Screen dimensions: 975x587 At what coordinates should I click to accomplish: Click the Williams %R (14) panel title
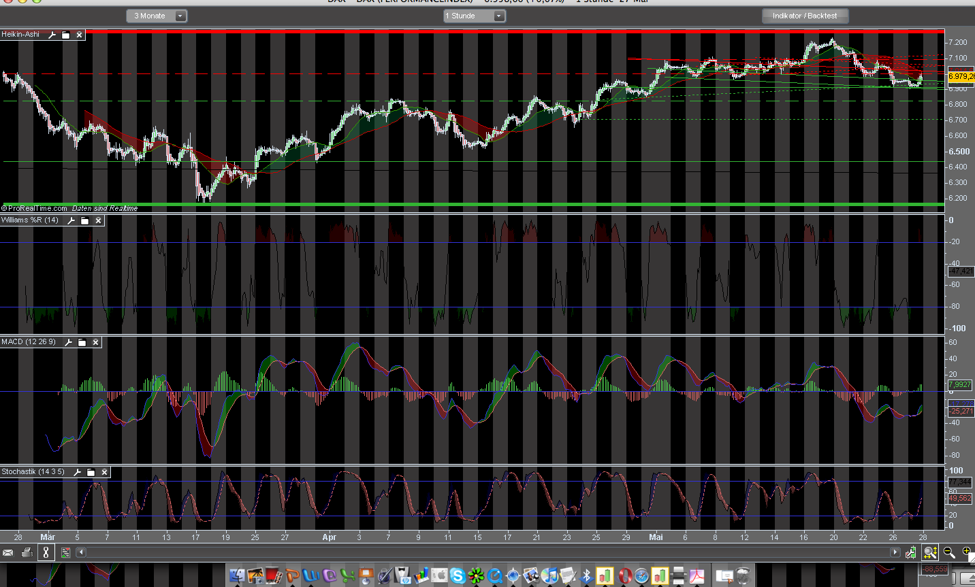pyautogui.click(x=30, y=220)
